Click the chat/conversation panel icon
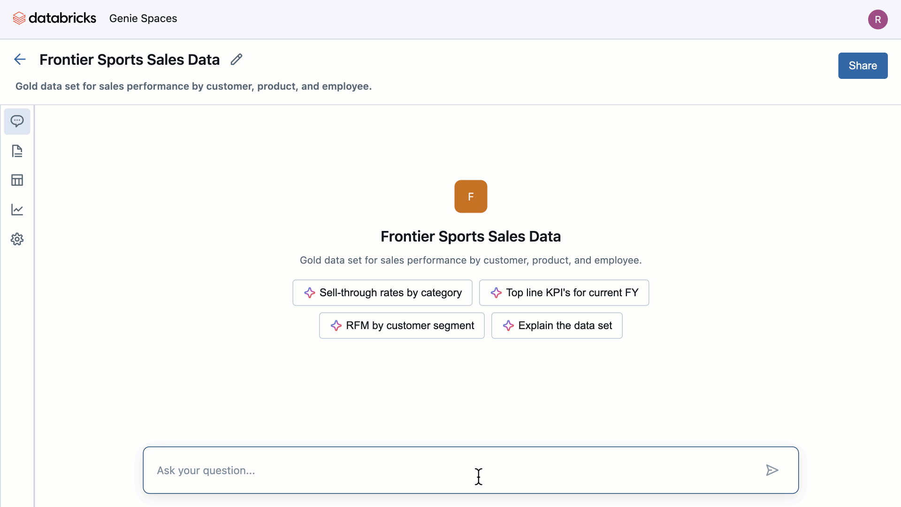 (x=17, y=121)
